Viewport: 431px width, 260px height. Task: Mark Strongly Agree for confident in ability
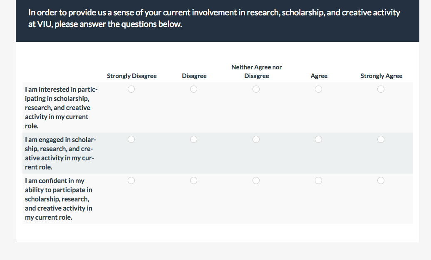[381, 181]
